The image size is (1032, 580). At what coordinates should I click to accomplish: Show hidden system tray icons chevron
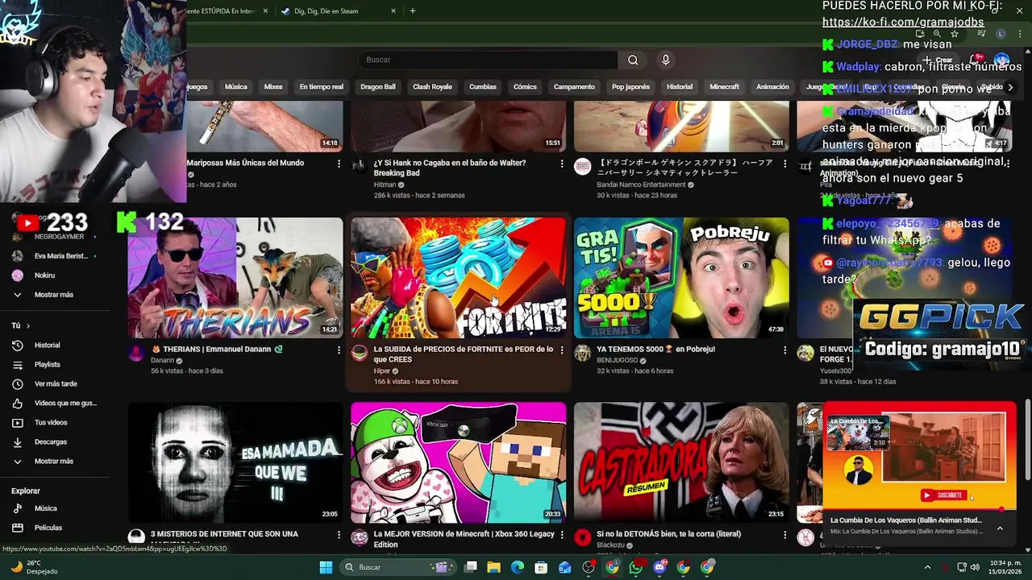coord(927,567)
